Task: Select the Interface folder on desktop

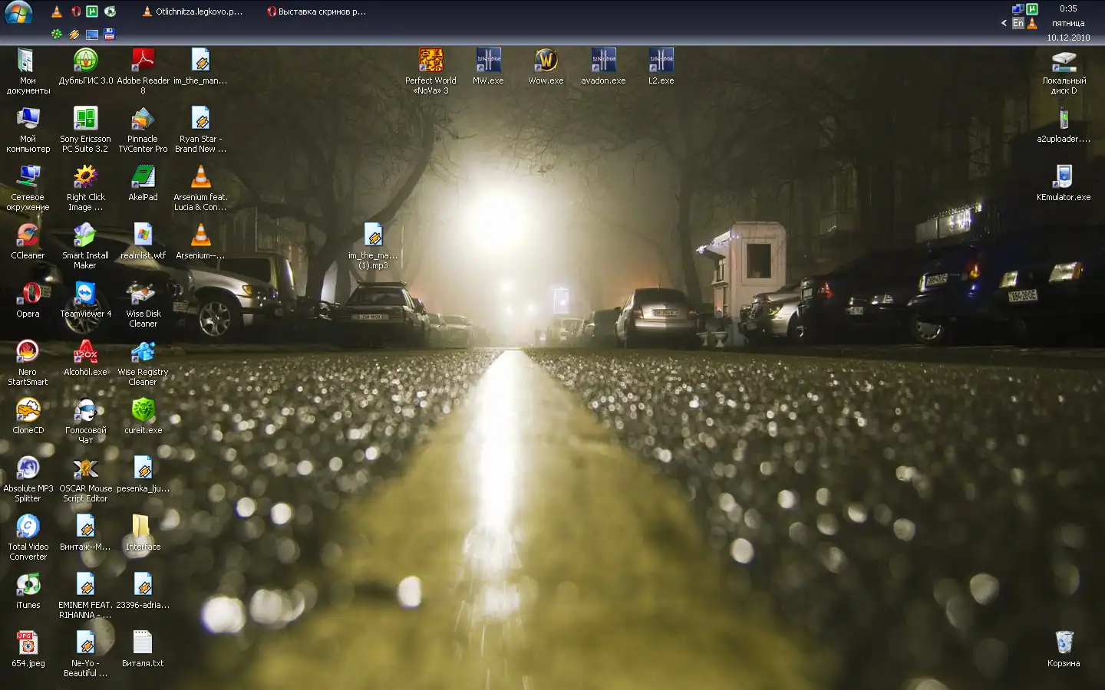Action: point(143,527)
